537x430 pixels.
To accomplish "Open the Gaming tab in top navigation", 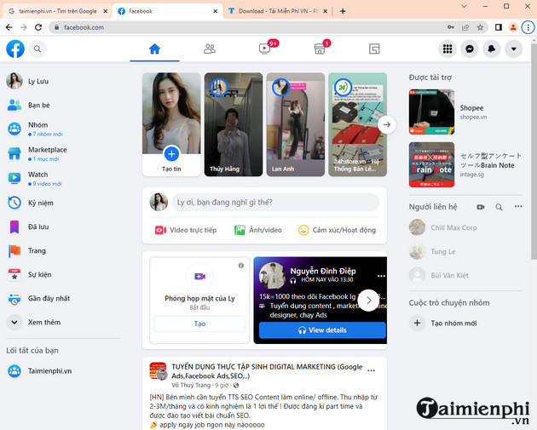I will coord(374,49).
